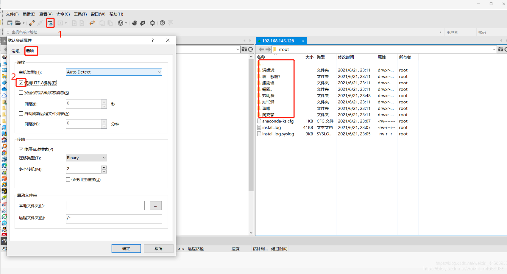Viewport: 507px width, 274px height.
Task: Switch to the 选项 tab in dialog
Action: [30, 51]
